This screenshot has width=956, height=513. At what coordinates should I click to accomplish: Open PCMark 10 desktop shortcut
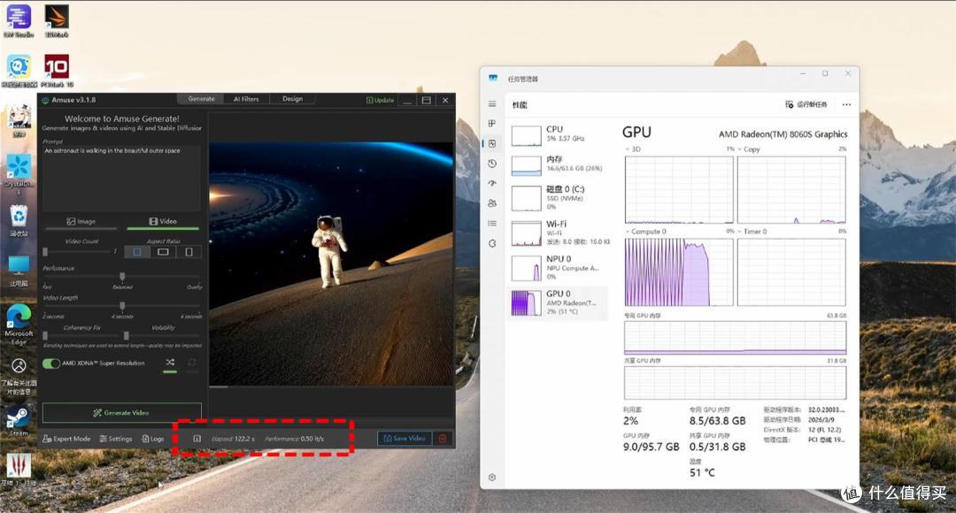57,70
